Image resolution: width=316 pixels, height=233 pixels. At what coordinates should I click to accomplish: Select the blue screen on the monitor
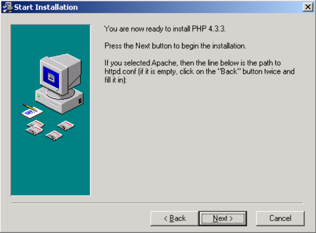(51, 77)
